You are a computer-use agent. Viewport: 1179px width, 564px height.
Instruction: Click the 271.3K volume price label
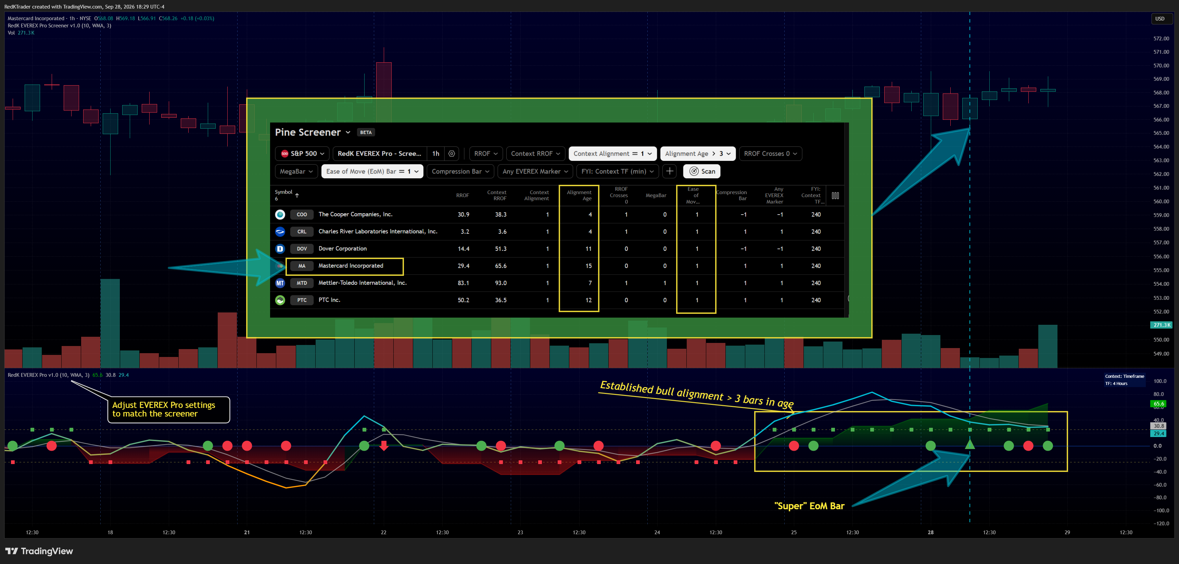tap(1161, 325)
